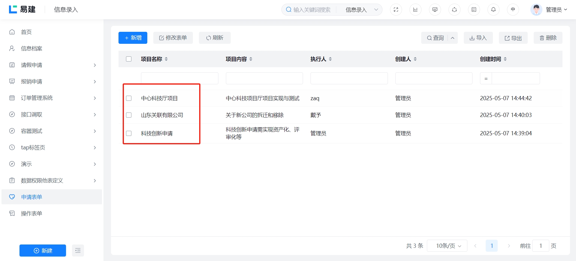Click the timestamp 2025-05-07 14:39:04
576x261 pixels.
pyautogui.click(x=506, y=133)
